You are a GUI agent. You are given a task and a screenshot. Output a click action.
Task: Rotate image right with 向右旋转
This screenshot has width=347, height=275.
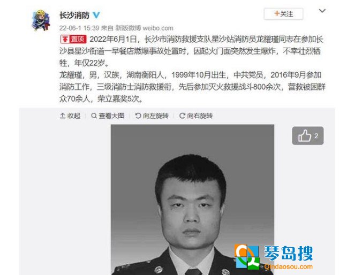pos(196,116)
